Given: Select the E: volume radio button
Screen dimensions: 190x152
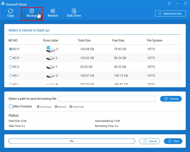Looking at the screenshot, I should click(x=11, y=58).
